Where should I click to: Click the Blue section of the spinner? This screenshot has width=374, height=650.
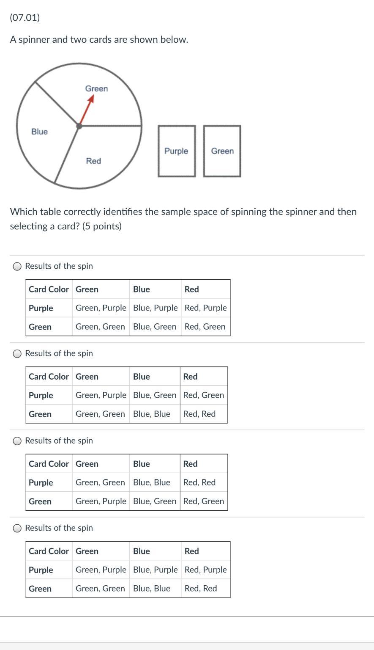39,132
